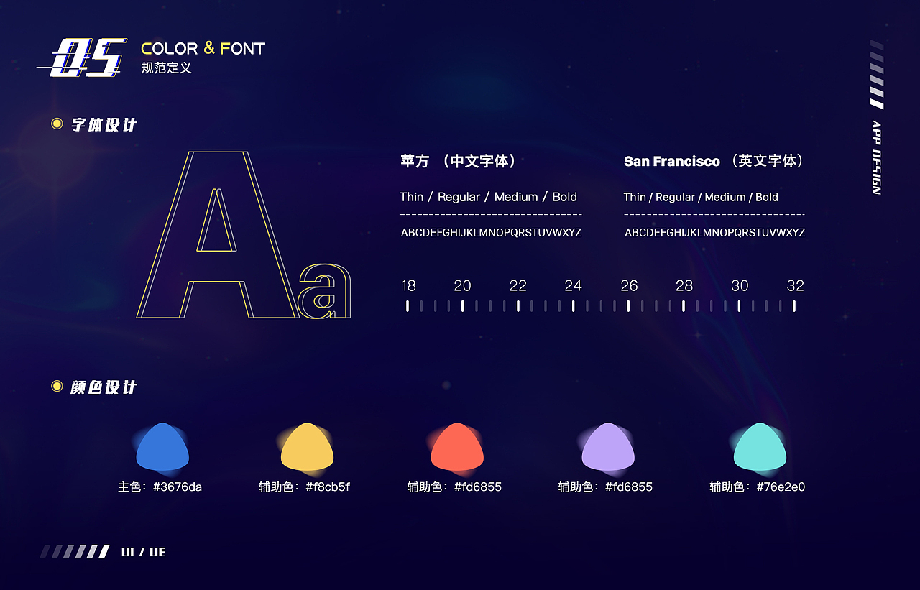Click the 05 section number logo
This screenshot has height=590, width=920.
(x=83, y=57)
